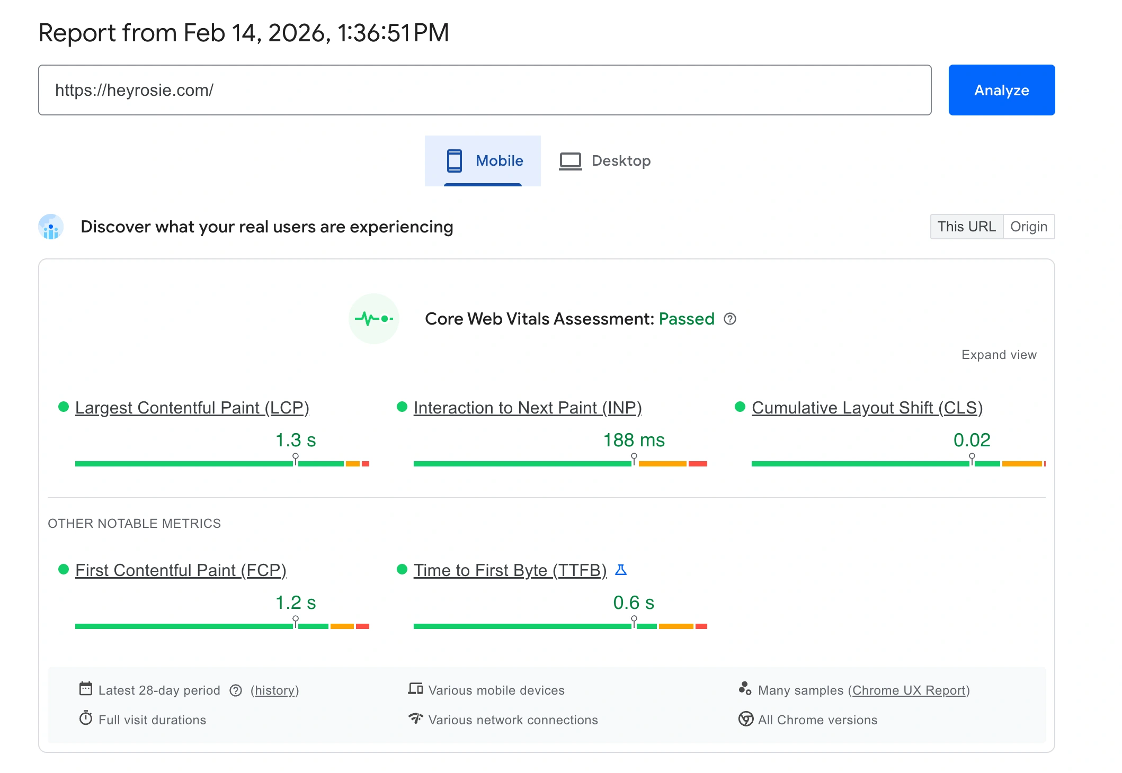
Task: Switch to Origin data view
Action: click(1028, 227)
